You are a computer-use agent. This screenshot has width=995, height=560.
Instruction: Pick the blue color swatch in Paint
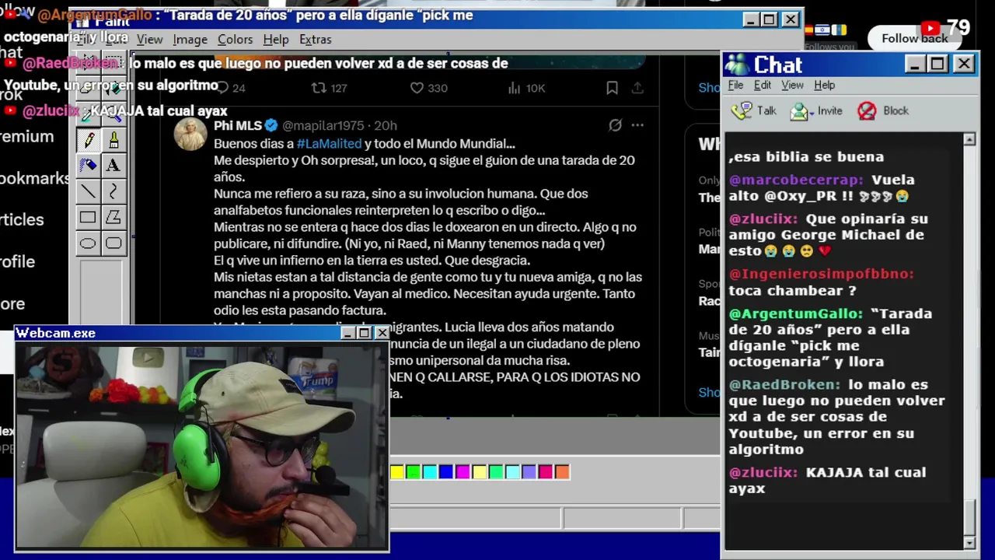[446, 471]
